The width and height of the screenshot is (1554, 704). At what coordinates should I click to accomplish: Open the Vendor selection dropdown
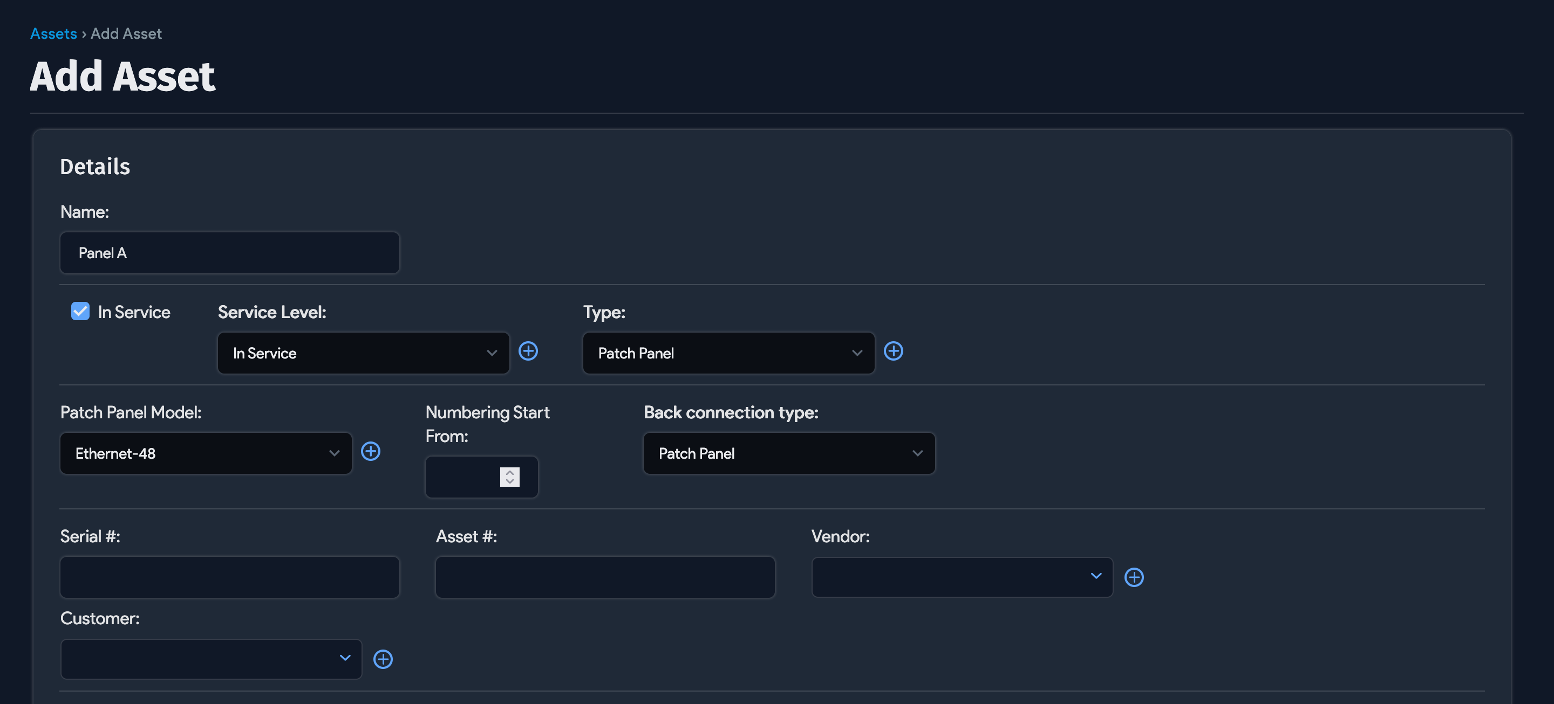point(962,577)
